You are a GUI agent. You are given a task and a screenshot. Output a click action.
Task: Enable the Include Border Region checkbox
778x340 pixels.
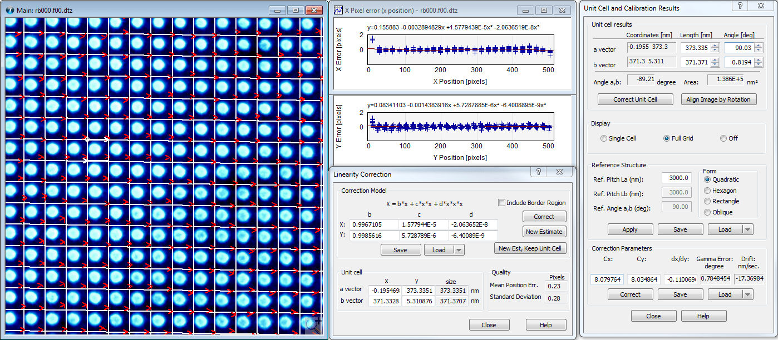[501, 203]
